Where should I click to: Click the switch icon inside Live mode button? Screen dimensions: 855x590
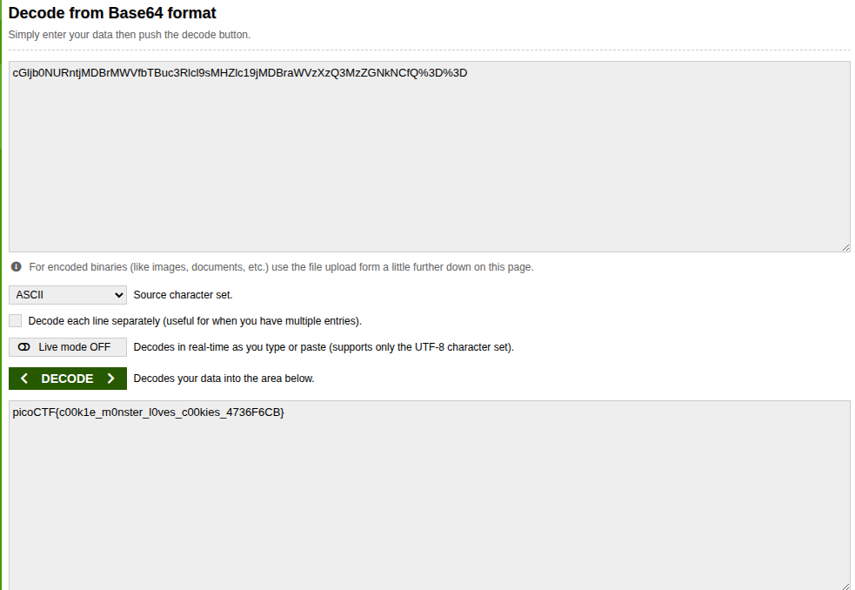point(23,347)
